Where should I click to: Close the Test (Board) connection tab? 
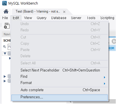64,12
